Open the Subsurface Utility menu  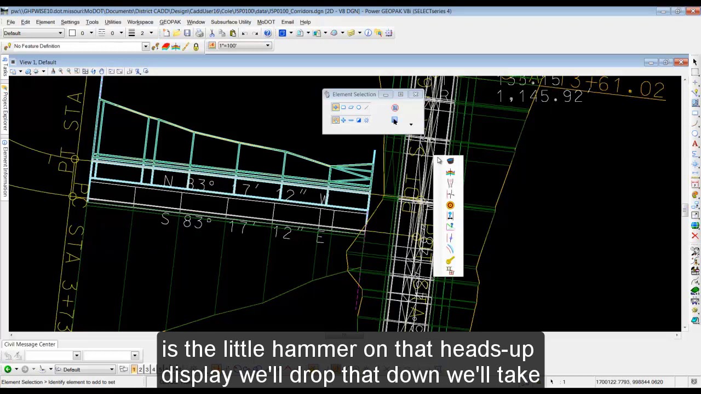click(231, 22)
